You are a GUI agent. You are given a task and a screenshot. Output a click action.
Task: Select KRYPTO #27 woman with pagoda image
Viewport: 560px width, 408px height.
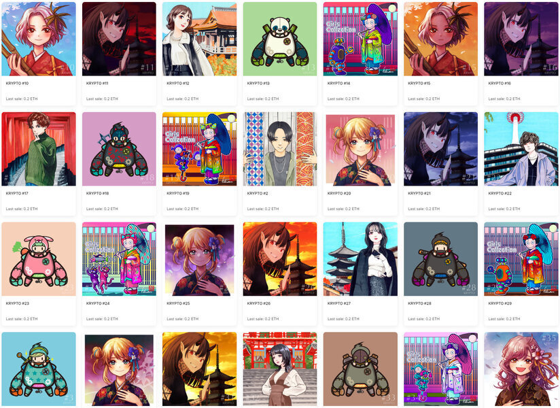click(x=360, y=259)
